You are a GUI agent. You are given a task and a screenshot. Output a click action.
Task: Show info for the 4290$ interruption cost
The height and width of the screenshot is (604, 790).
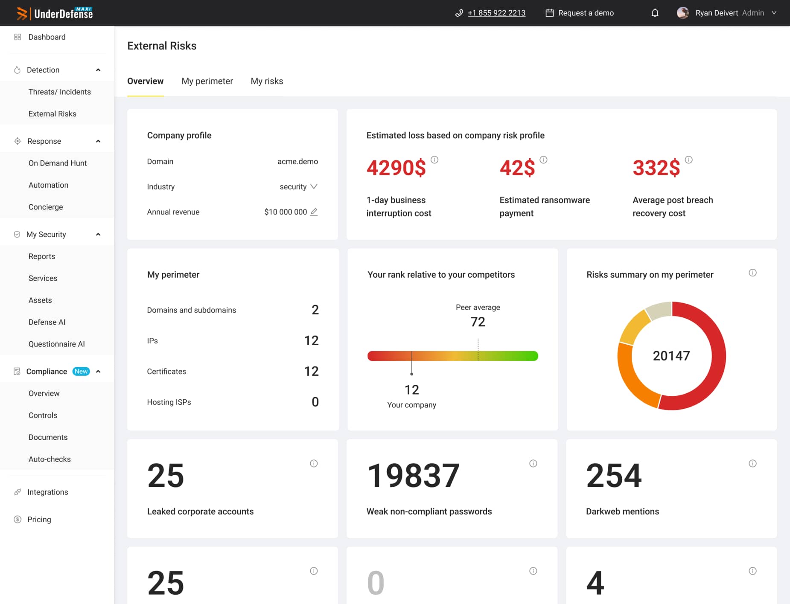(434, 160)
